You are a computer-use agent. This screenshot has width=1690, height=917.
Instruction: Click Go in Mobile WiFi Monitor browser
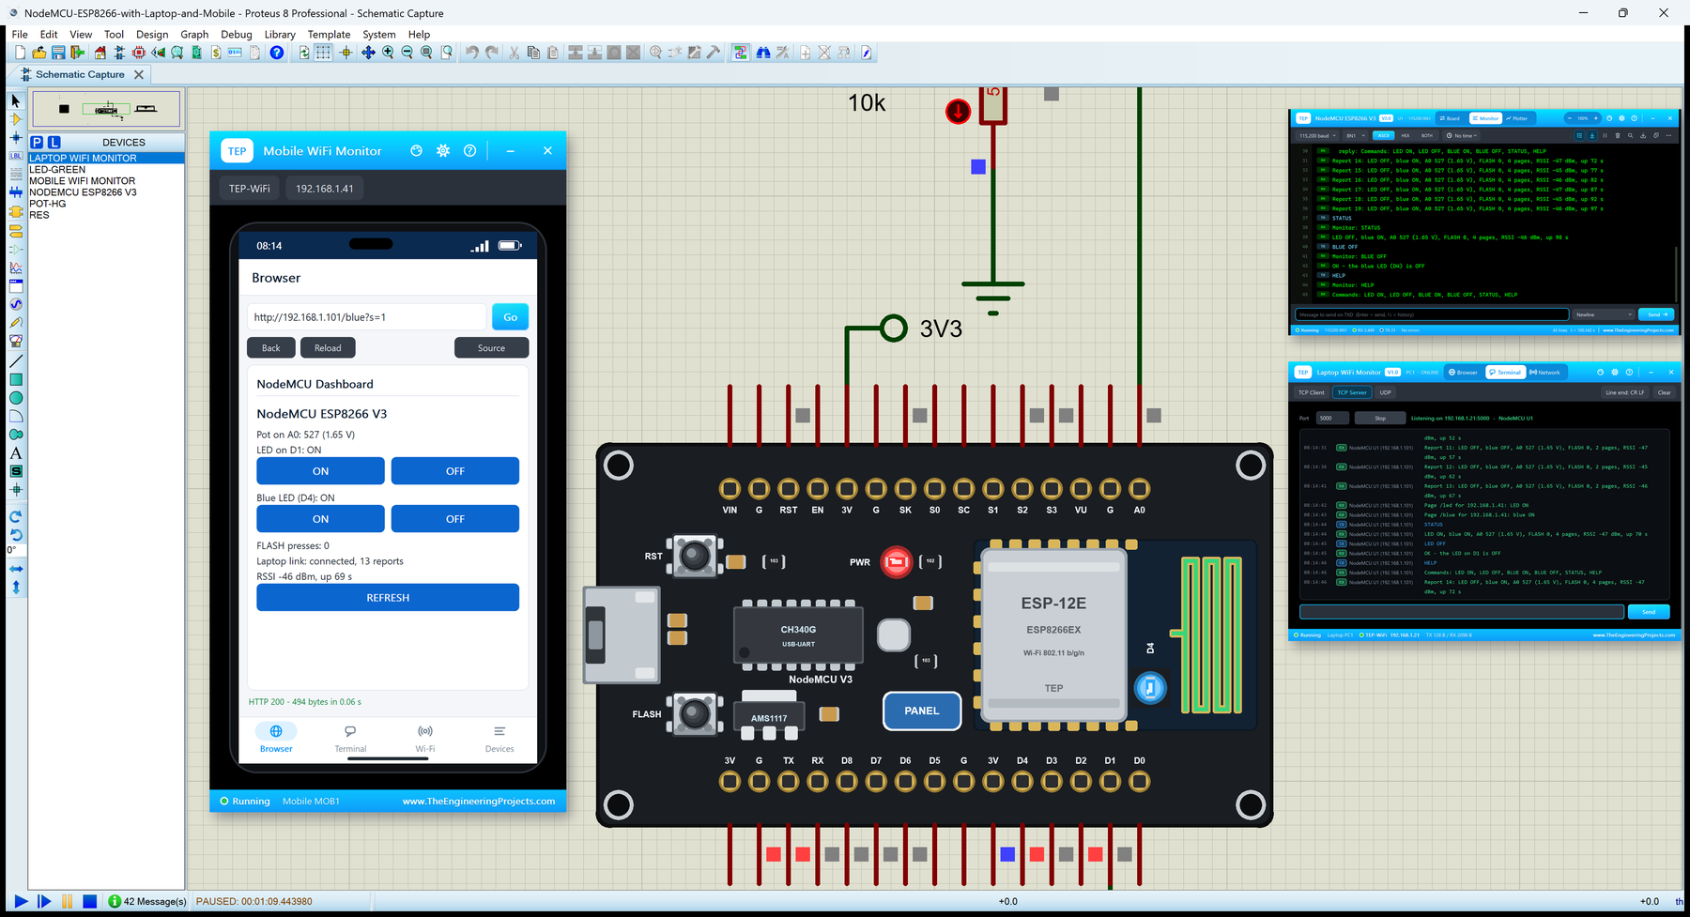point(510,317)
